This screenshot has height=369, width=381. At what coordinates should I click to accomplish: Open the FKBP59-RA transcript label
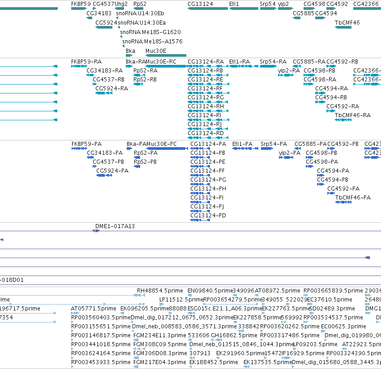86,62
